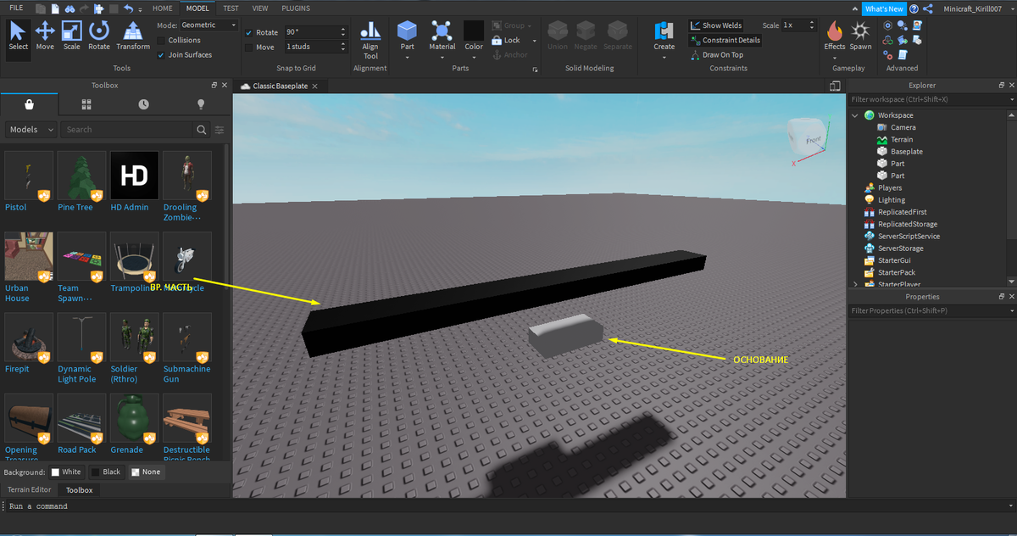Toggle Constraint Details option
Viewport: 1017px width, 536px height.
tap(725, 40)
